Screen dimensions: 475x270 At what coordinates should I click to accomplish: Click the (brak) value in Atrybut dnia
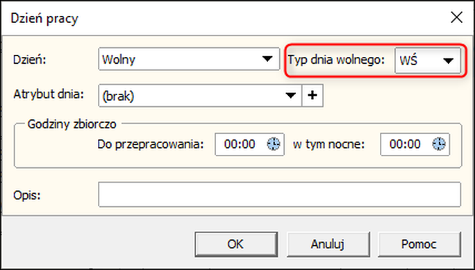118,96
